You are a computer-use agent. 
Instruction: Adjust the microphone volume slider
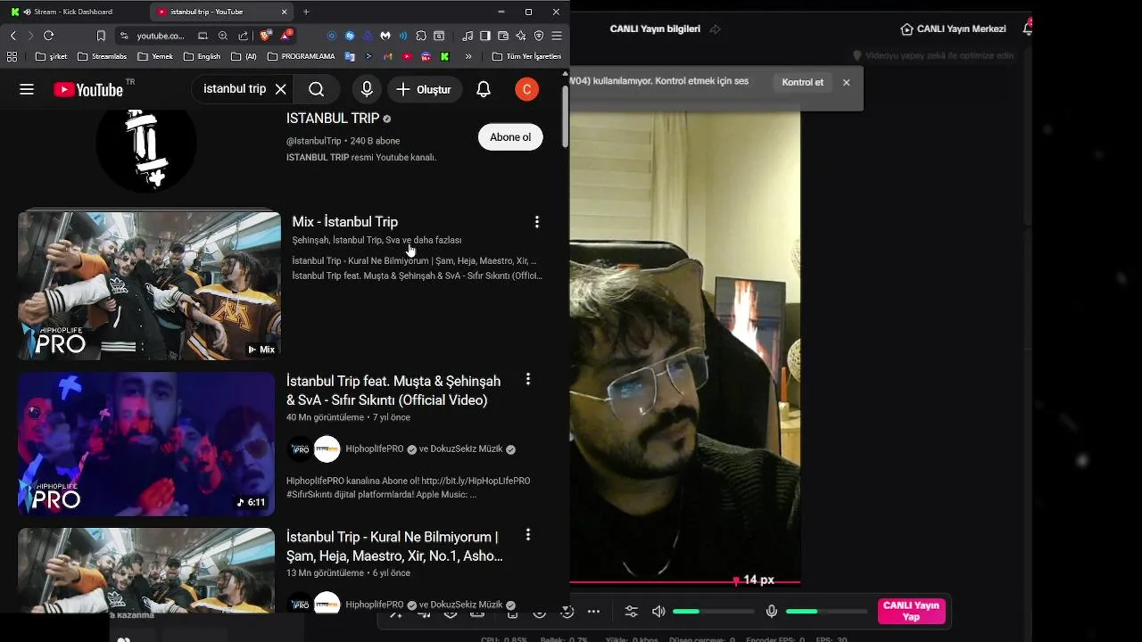tap(827, 612)
